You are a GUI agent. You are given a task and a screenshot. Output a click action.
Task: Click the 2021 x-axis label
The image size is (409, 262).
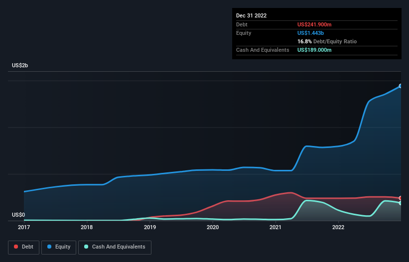point(275,227)
